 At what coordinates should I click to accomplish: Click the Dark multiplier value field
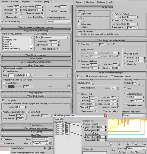[x=53, y=42]
